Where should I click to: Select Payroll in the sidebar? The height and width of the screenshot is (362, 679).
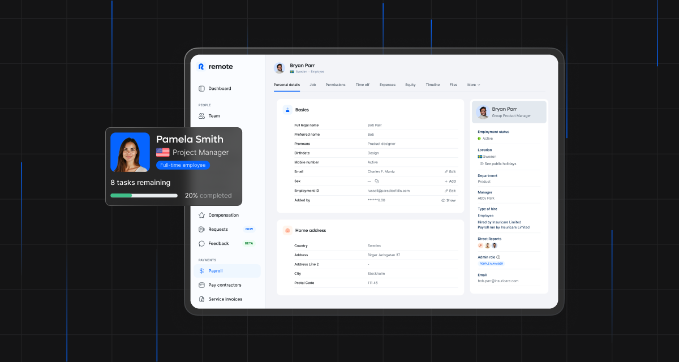(x=227, y=271)
